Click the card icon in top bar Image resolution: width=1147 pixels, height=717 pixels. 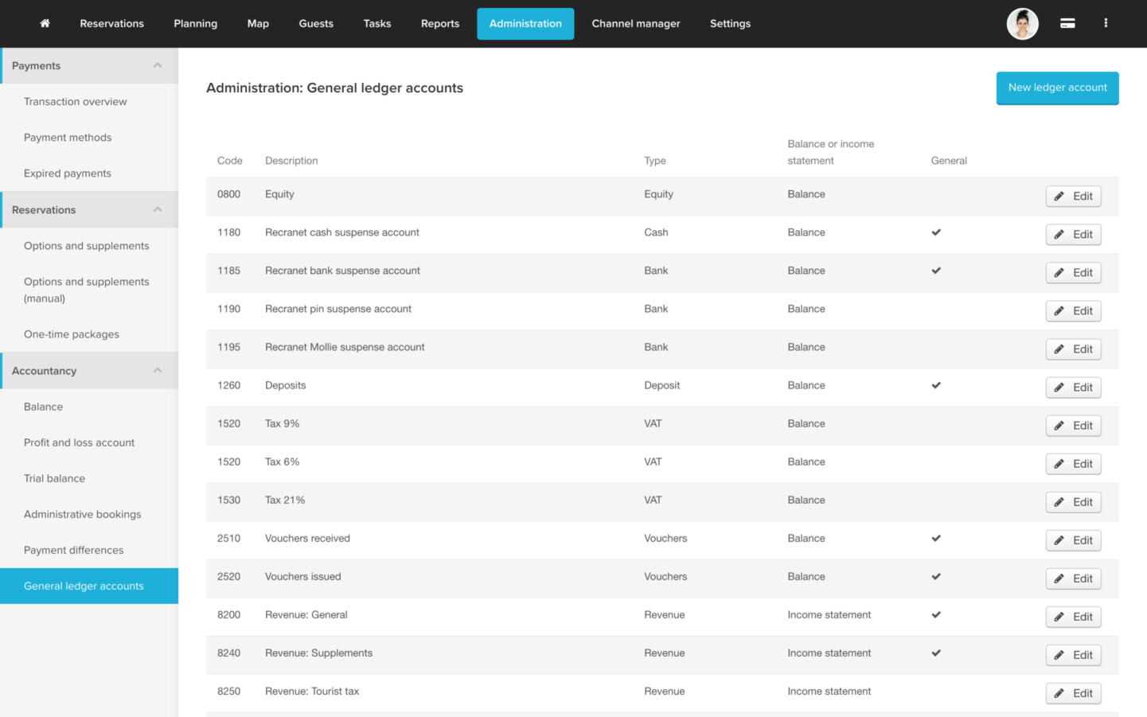(1067, 24)
